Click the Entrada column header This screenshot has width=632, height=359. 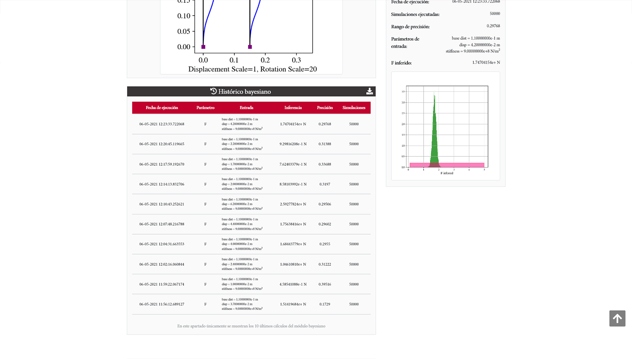(x=247, y=107)
